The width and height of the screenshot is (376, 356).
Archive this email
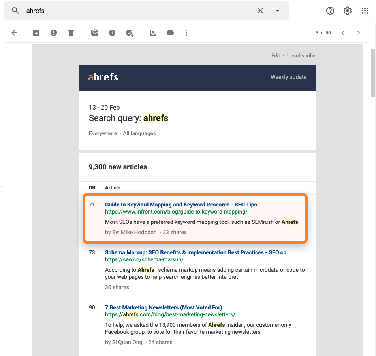coord(36,33)
